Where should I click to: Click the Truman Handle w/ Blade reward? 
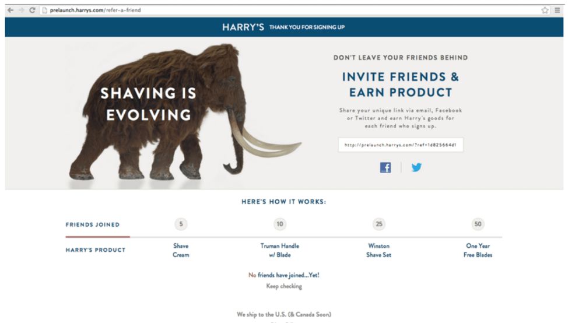point(280,250)
